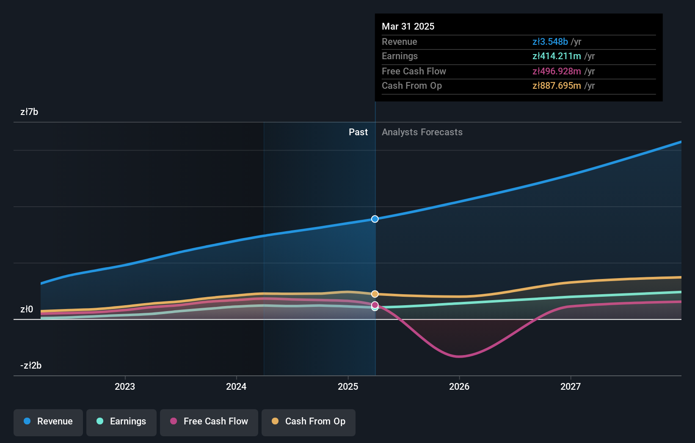Click the Mar 31 2025 tooltip date
This screenshot has height=443, width=695.
pyautogui.click(x=408, y=26)
